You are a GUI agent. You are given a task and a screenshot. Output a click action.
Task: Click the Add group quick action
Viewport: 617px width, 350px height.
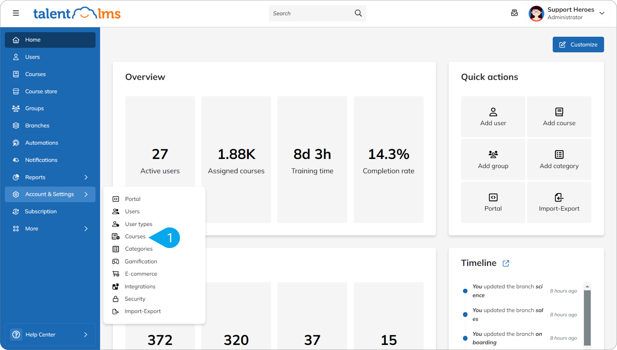493,159
